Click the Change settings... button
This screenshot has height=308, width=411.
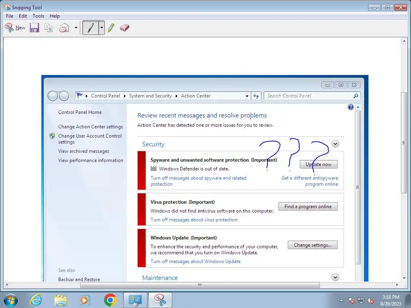pos(312,245)
